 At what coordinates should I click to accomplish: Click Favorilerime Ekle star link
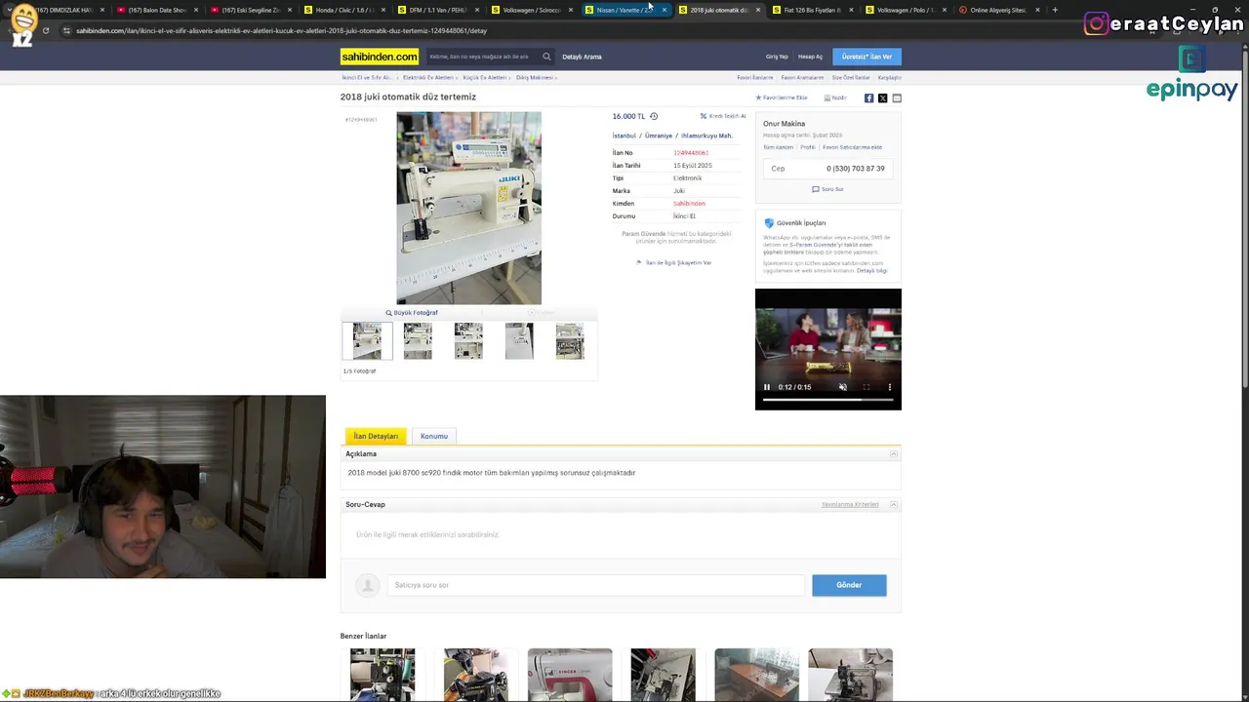pyautogui.click(x=782, y=97)
